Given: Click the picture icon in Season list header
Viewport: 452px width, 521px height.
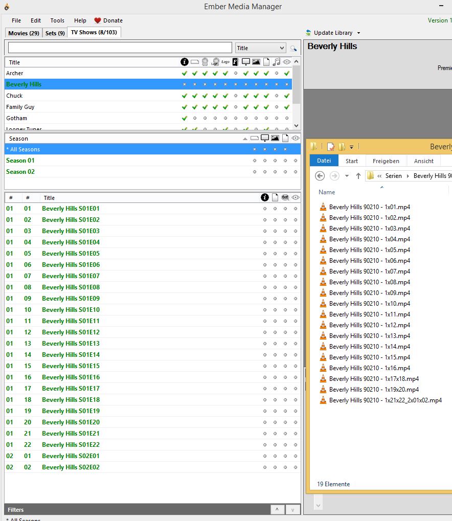Looking at the screenshot, I should [x=275, y=138].
